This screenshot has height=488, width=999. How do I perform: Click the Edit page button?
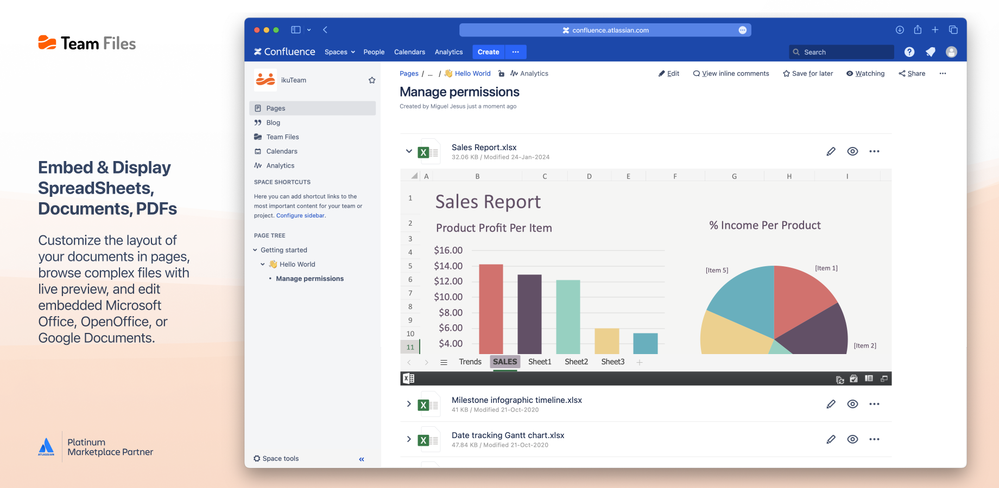click(669, 74)
